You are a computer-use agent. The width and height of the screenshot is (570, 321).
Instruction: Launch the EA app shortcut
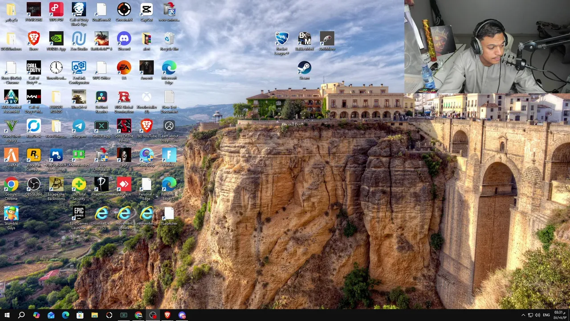[x=124, y=70]
